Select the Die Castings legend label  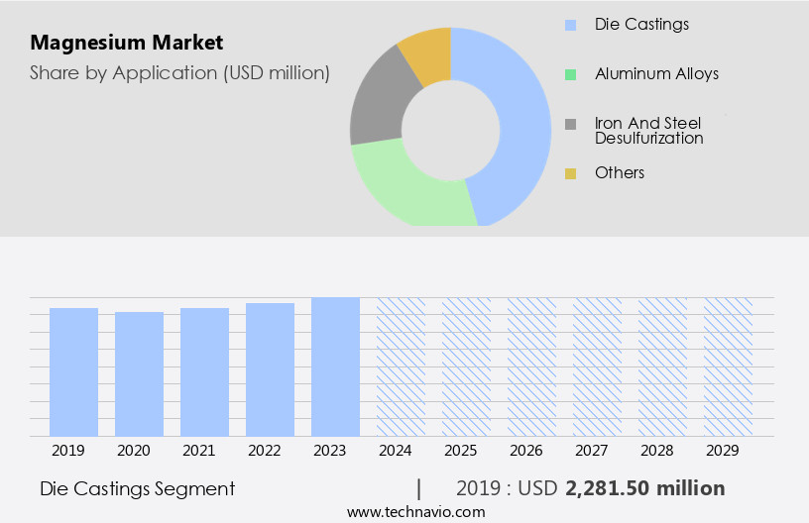[x=641, y=24]
